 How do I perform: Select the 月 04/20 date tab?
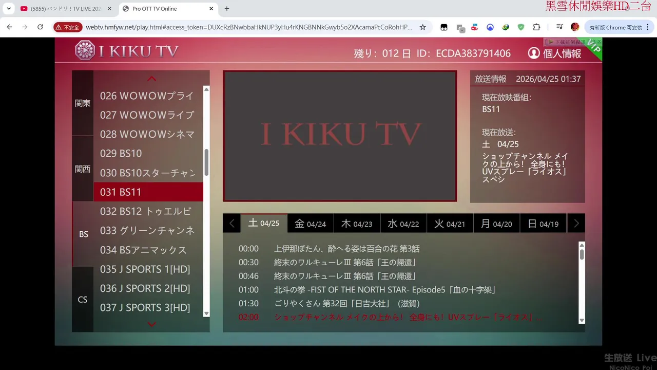[x=496, y=224]
